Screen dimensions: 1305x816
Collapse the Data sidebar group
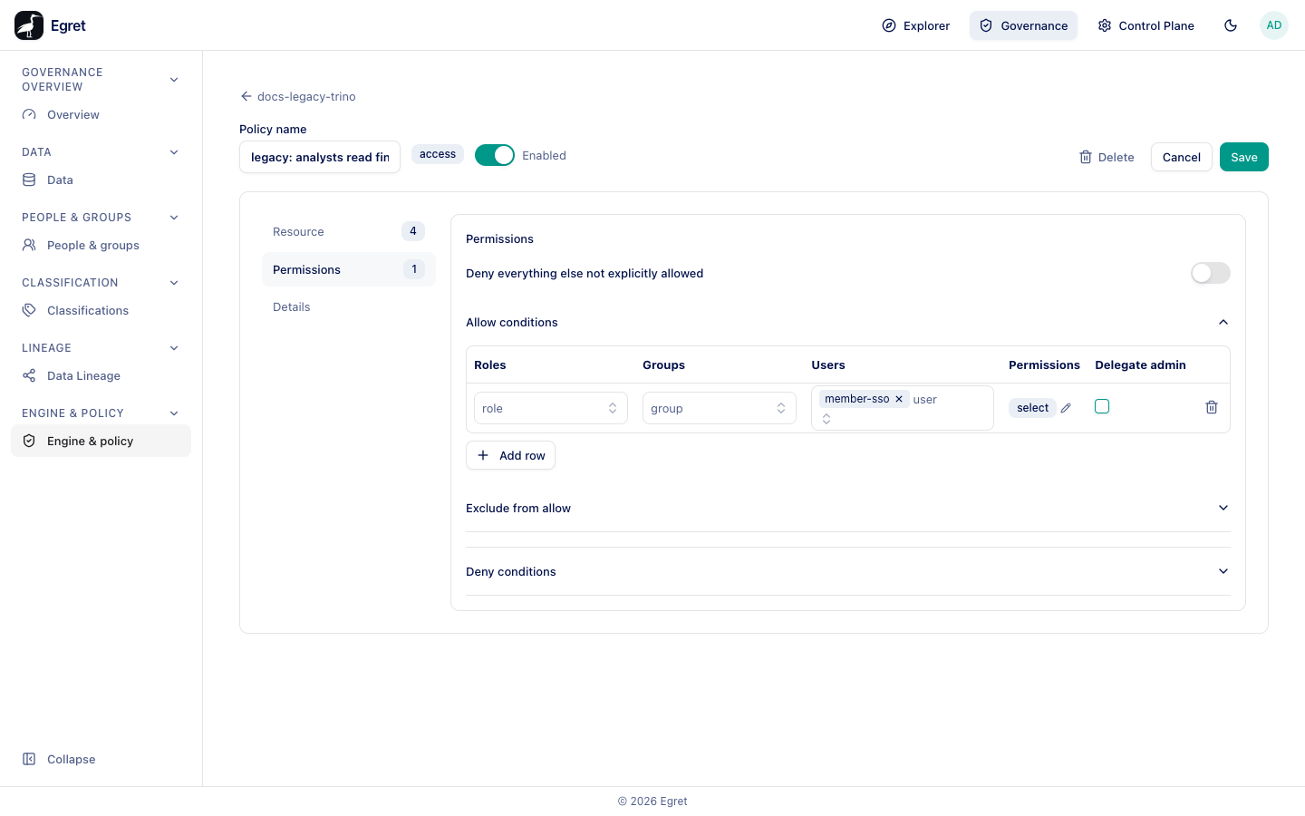[174, 152]
